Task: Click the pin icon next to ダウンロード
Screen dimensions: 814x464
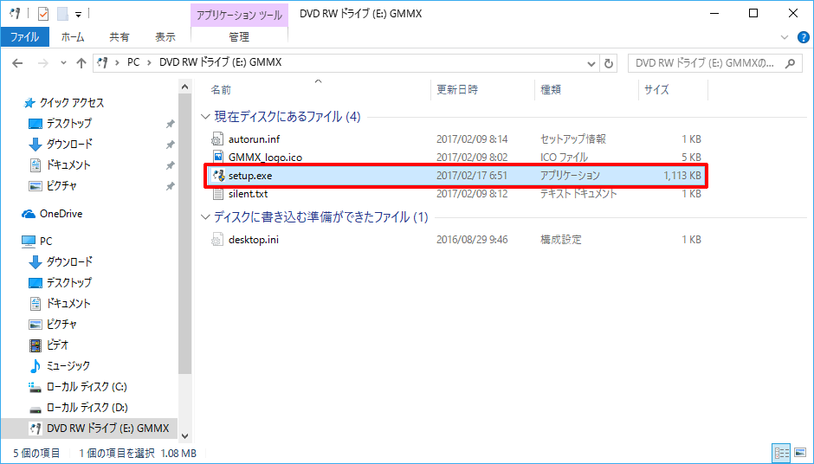Action: pyautogui.click(x=170, y=145)
